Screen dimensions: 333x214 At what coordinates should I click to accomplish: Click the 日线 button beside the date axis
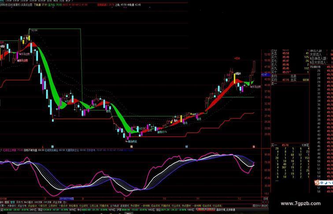click(x=266, y=199)
